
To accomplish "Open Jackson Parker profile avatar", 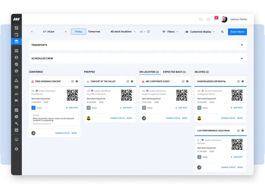I will pos(224,19).
